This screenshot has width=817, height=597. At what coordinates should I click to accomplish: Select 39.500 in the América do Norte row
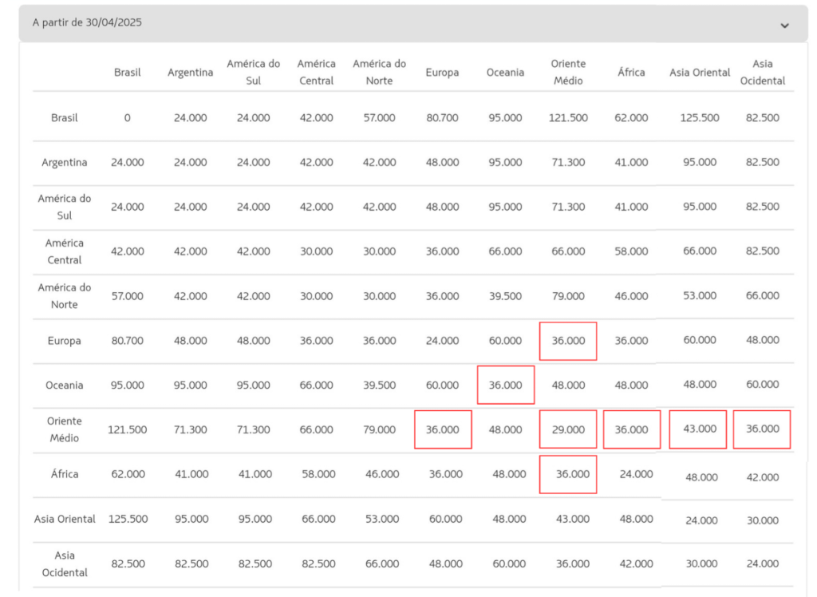[x=505, y=296]
